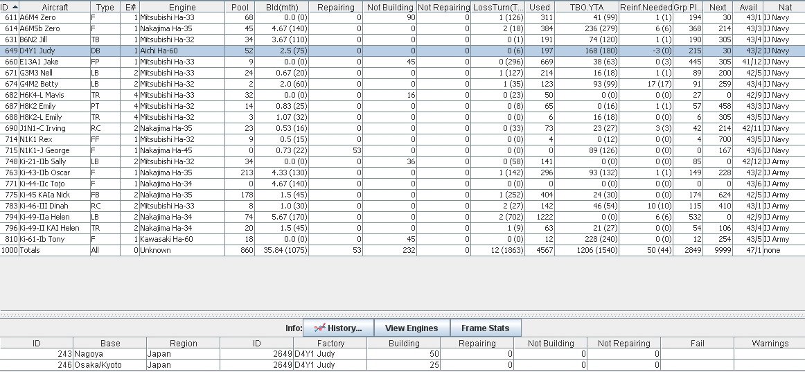The image size is (805, 372).
Task: Sort by upper Not Building column header
Action: (x=389, y=7)
